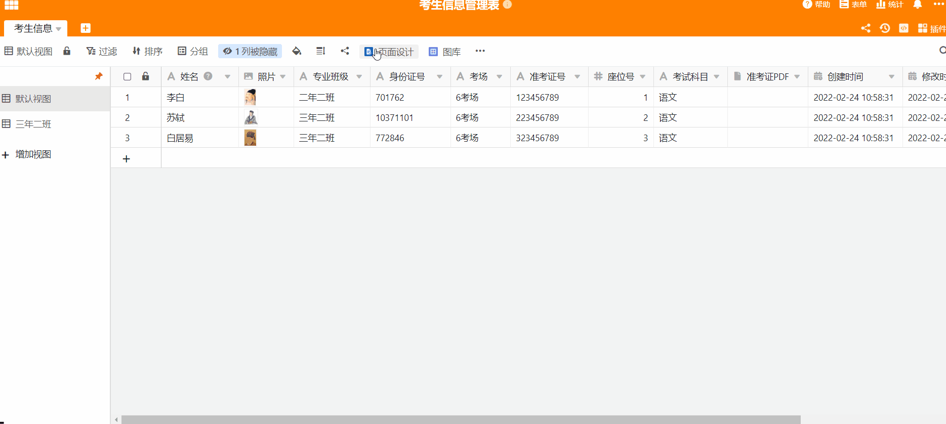Open 白居易's photo thumbnail
The image size is (946, 424).
coord(250,138)
